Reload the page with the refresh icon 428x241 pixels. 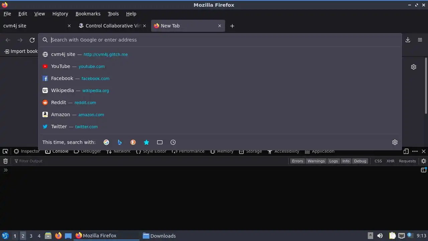(x=32, y=40)
